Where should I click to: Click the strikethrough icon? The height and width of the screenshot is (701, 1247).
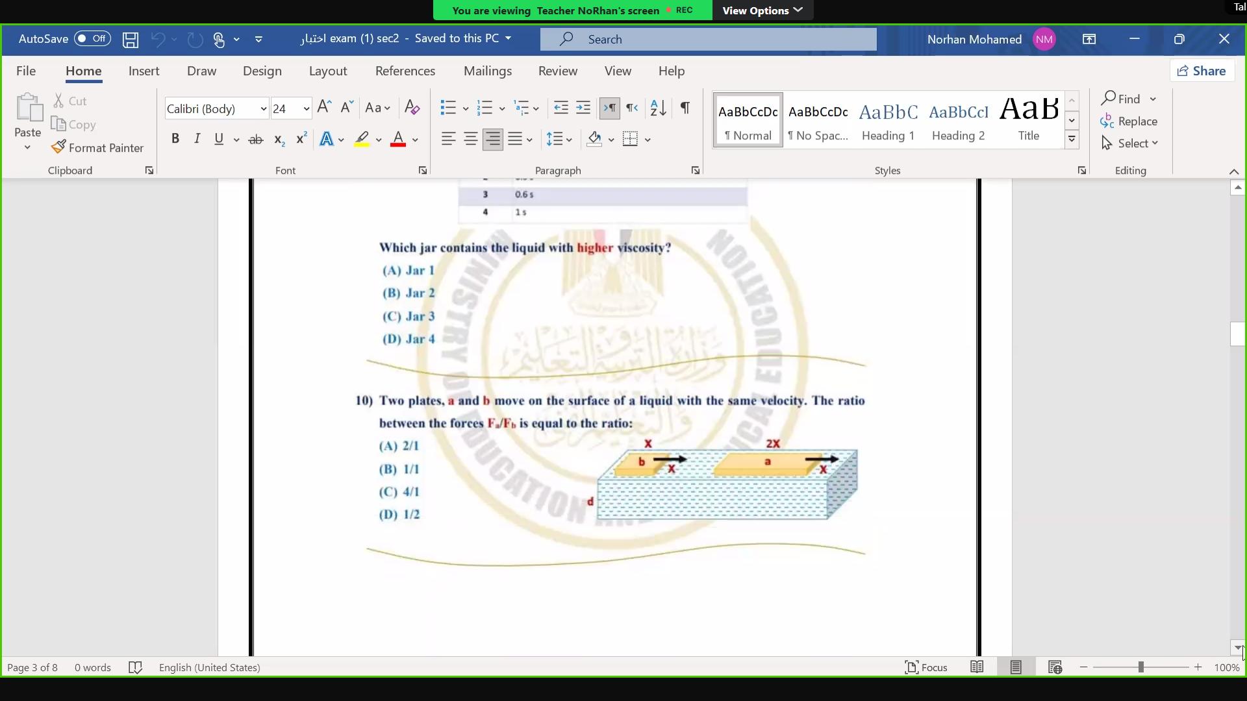coord(256,140)
